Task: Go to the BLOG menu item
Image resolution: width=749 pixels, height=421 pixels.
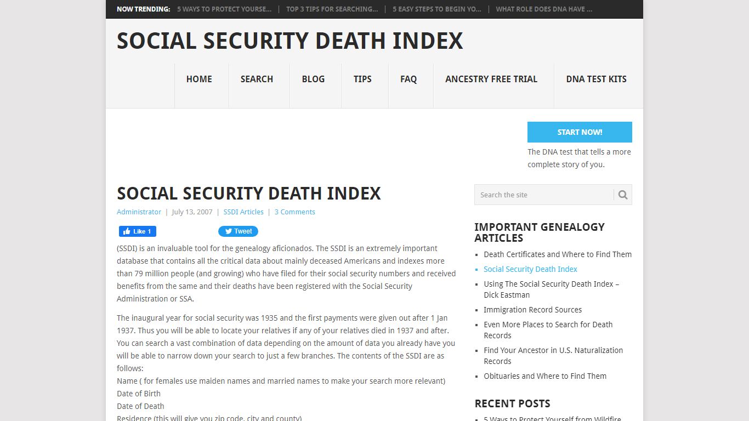Action: [x=313, y=79]
